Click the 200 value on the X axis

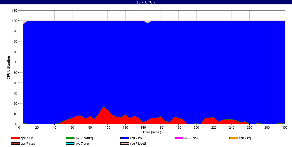pos(196,127)
